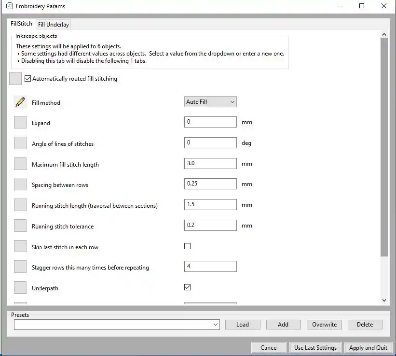The width and height of the screenshot is (396, 356).
Task: Click the gray square icon beside Expand
Action: pos(20,123)
